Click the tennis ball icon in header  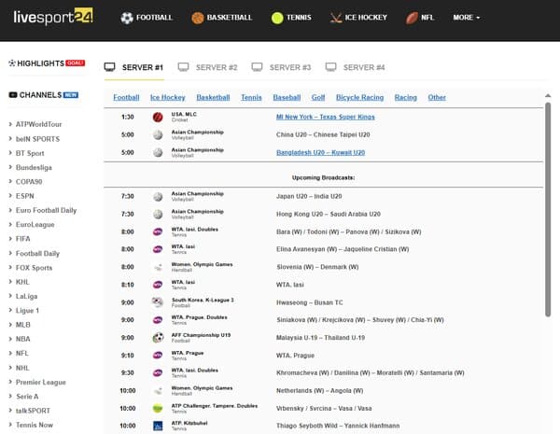pyautogui.click(x=277, y=18)
